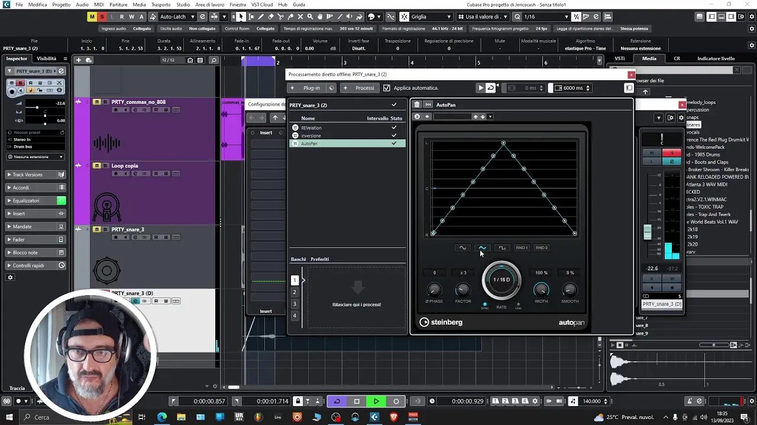Stop playback with transport Stop button

click(x=357, y=401)
